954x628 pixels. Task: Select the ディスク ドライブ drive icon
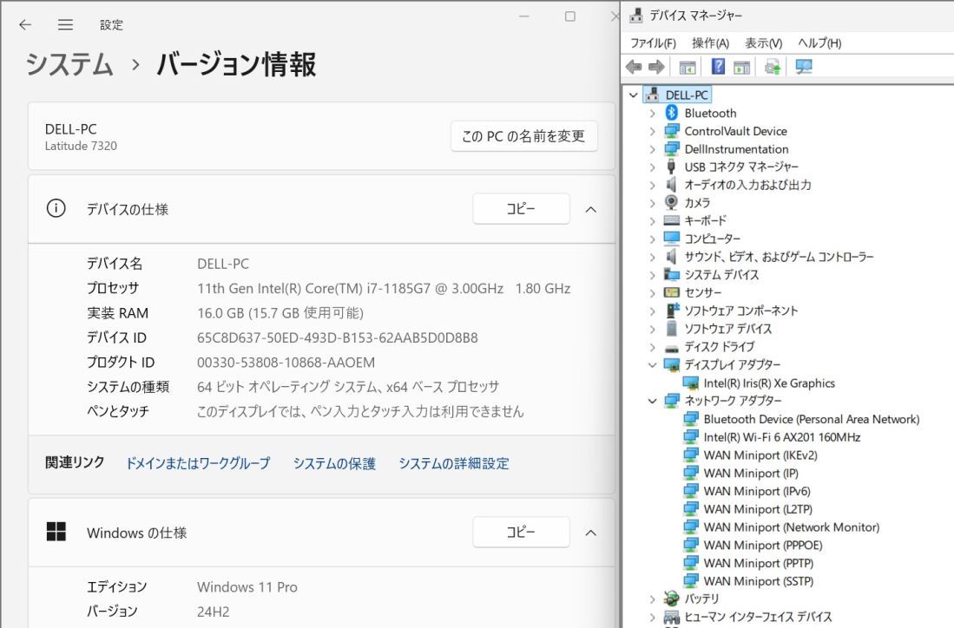tap(672, 348)
